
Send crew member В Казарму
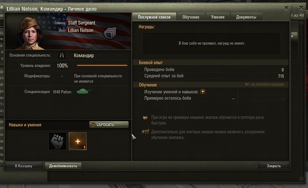tap(24, 166)
